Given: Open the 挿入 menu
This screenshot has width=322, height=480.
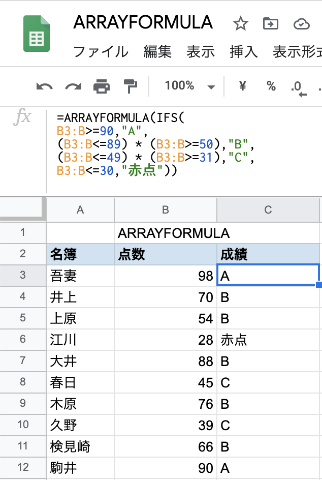Looking at the screenshot, I should (x=244, y=51).
